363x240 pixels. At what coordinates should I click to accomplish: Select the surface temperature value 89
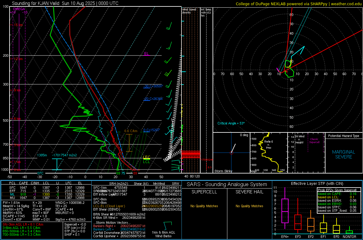(x=135, y=173)
